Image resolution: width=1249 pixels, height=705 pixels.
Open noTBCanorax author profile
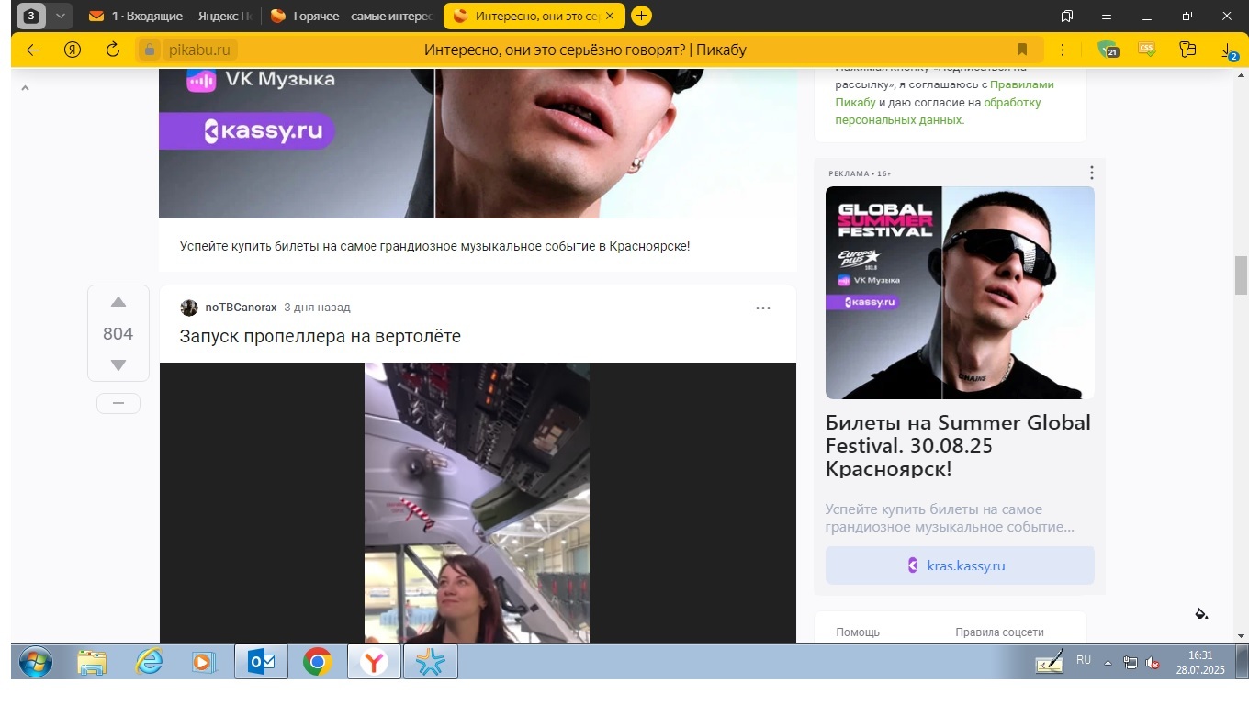coord(241,308)
